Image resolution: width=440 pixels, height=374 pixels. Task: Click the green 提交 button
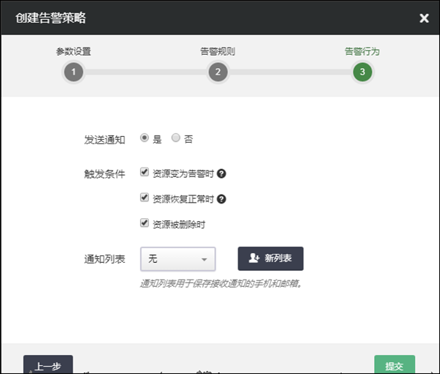(394, 365)
